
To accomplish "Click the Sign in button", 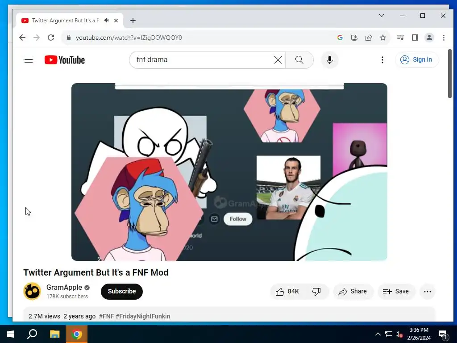I will (x=416, y=59).
